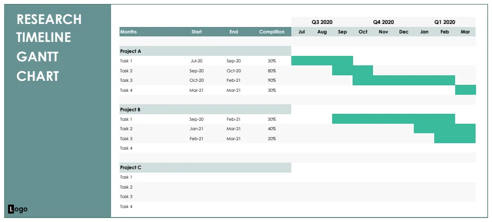Click Project A Task 1 Gantt bar
492x222 pixels.
322,61
